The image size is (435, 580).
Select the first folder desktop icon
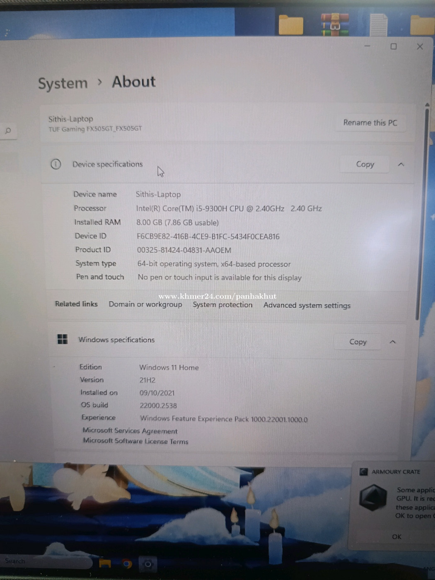pos(291,24)
